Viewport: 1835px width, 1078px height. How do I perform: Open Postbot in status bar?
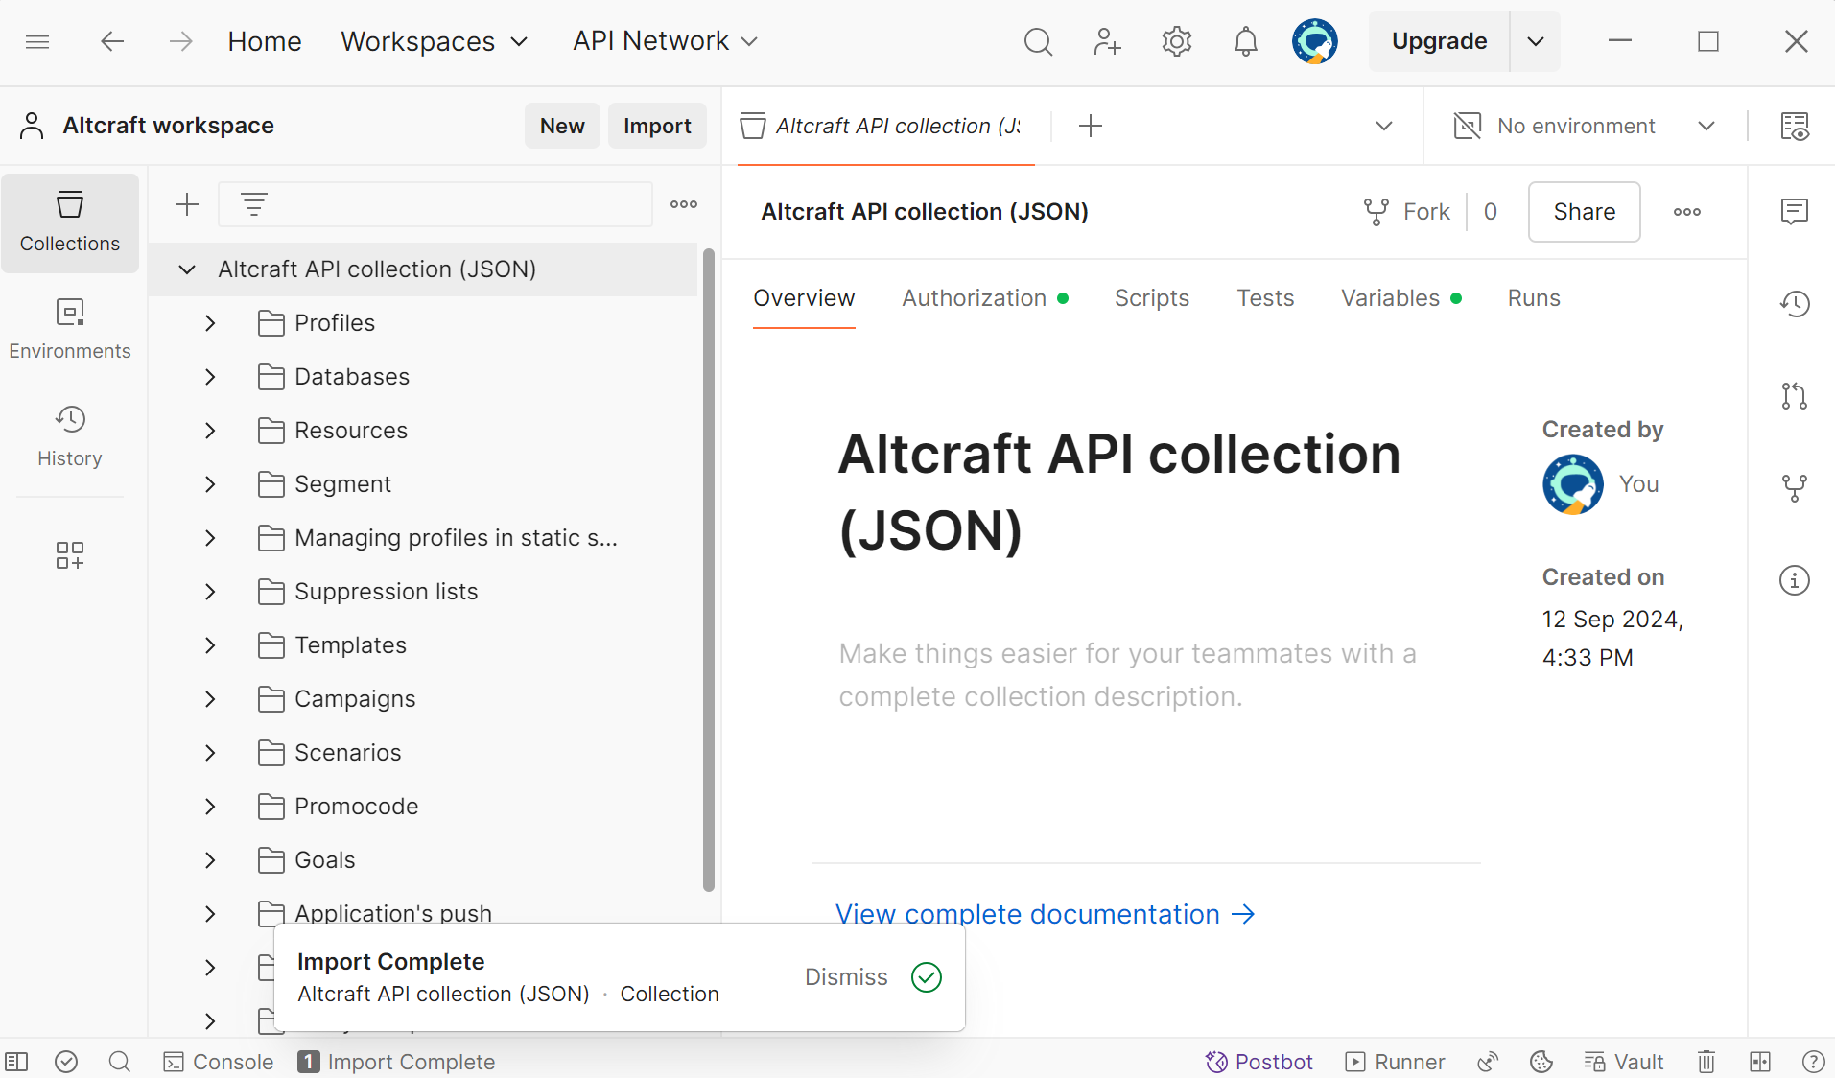coord(1259,1062)
